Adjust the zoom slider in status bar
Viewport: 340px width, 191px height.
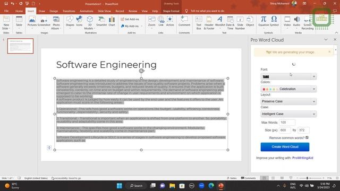[x=307, y=178]
